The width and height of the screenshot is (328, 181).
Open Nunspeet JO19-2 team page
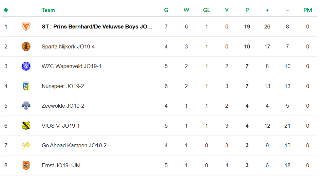point(63,86)
